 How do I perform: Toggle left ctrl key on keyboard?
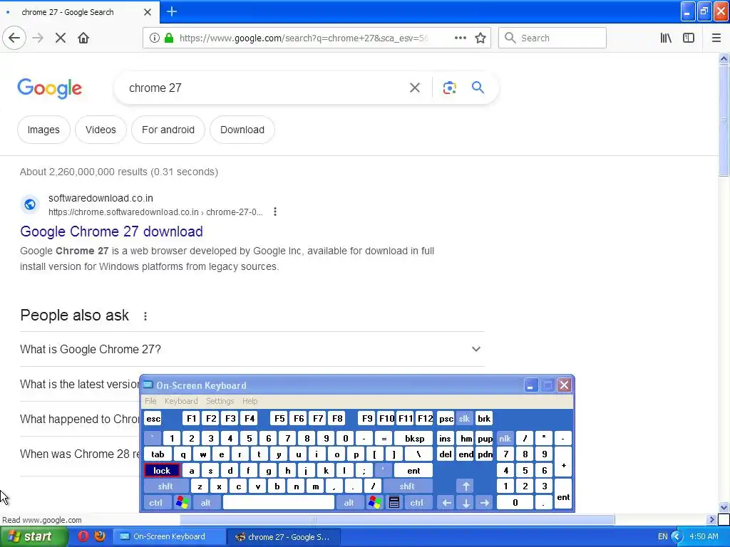[156, 502]
